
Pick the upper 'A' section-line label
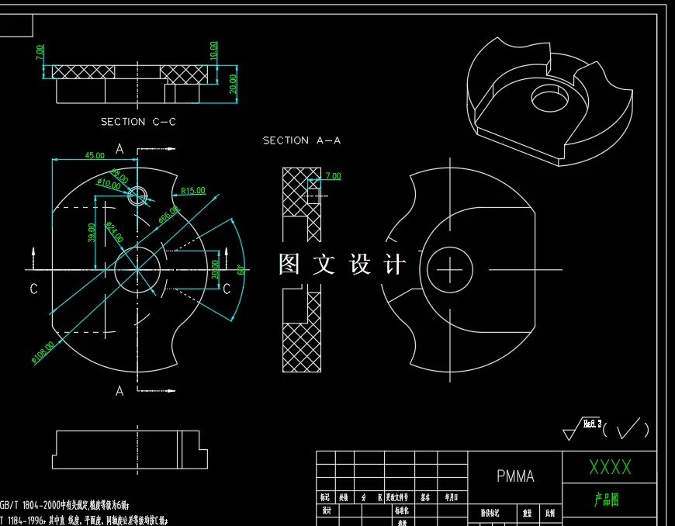tap(119, 149)
